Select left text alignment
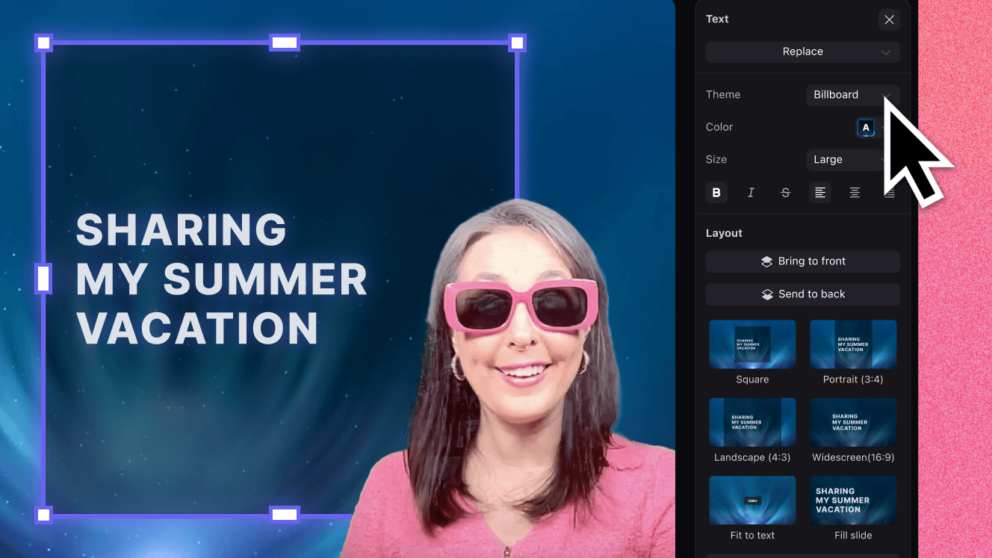Viewport: 992px width, 558px height. point(820,192)
